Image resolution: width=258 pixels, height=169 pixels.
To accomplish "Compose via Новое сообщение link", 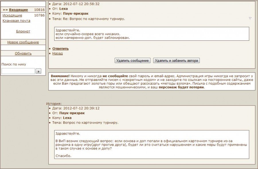I will [x=23, y=42].
